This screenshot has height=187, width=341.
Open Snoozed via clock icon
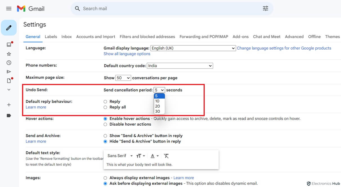tap(9, 63)
